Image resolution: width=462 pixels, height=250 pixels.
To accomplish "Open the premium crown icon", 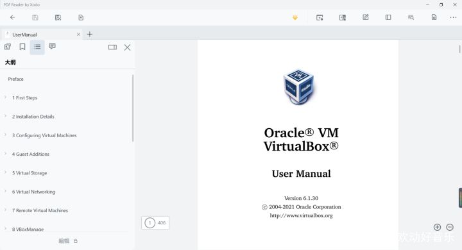I will 295,18.
